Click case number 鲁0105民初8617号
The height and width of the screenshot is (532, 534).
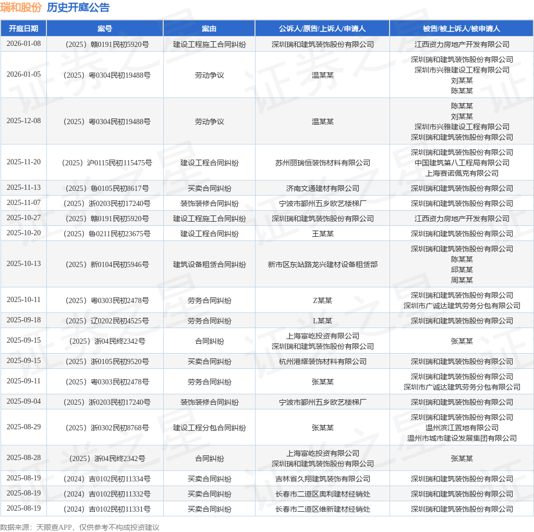[x=107, y=188]
